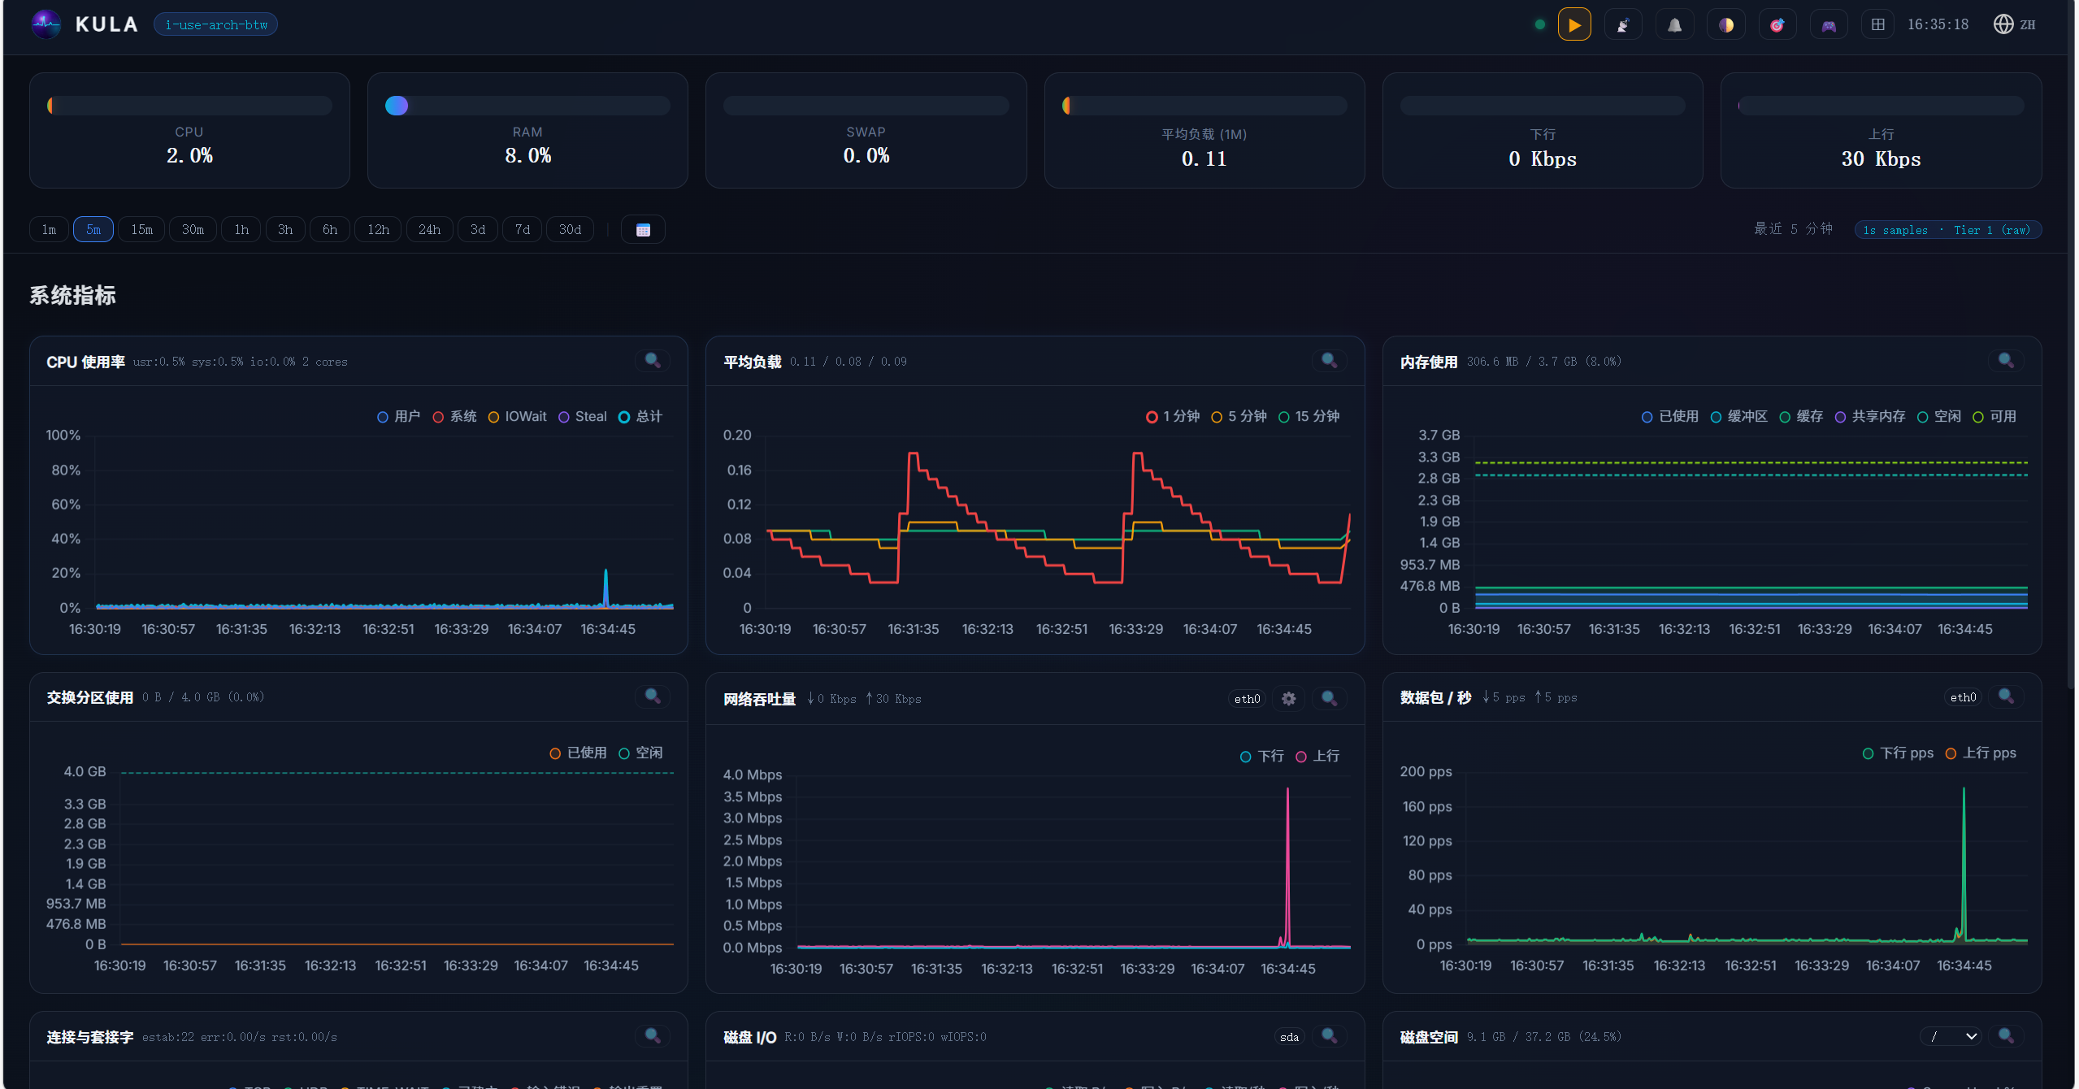The image size is (2079, 1089).
Task: Click the satellite antenna icon in the header
Action: (1623, 24)
